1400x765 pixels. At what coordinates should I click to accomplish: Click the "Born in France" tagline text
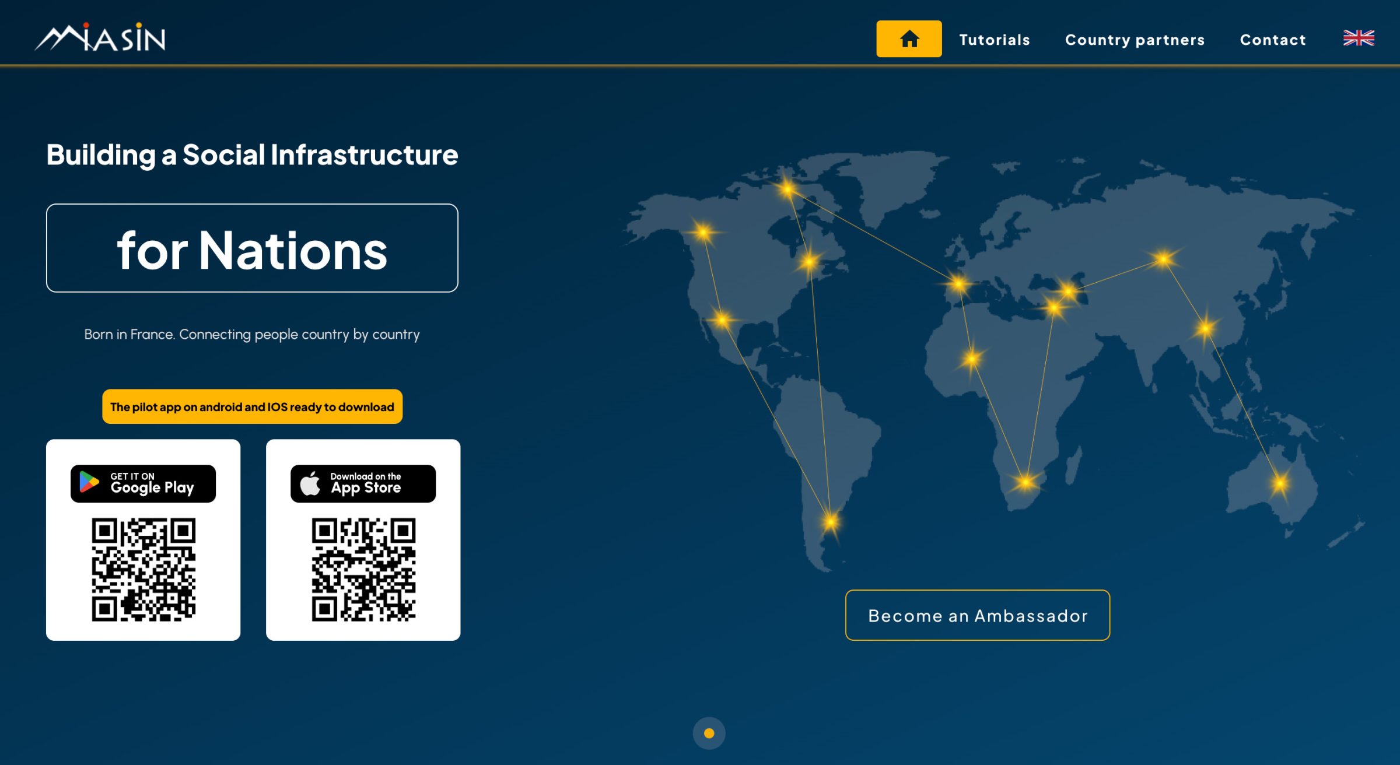(x=252, y=334)
